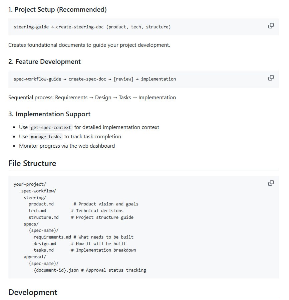Click the get-spec-context inline code

pos(51,127)
